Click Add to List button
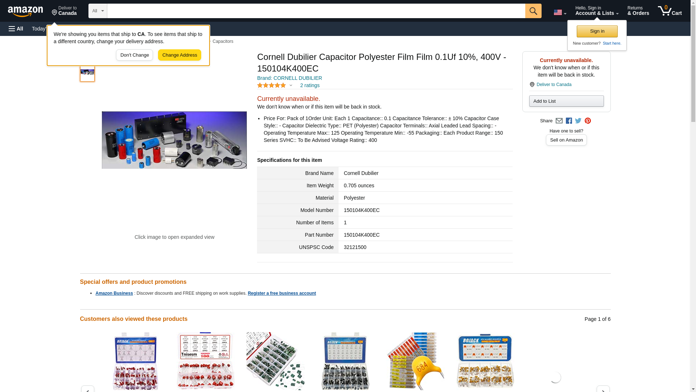 [566, 101]
